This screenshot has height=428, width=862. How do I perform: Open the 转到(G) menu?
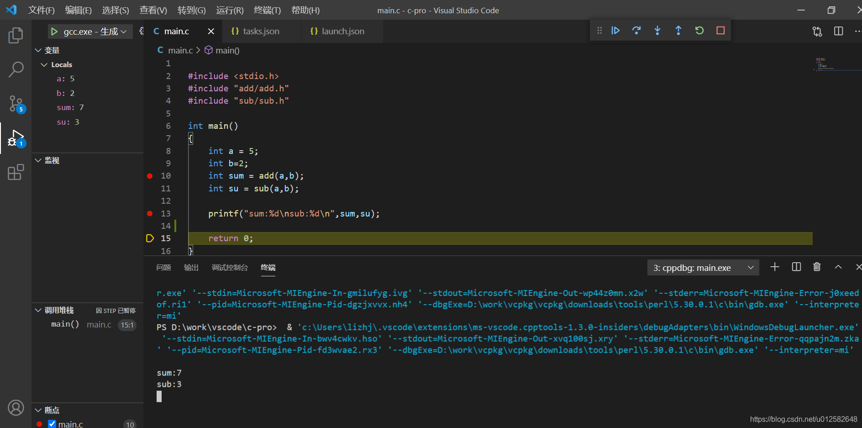click(x=192, y=10)
